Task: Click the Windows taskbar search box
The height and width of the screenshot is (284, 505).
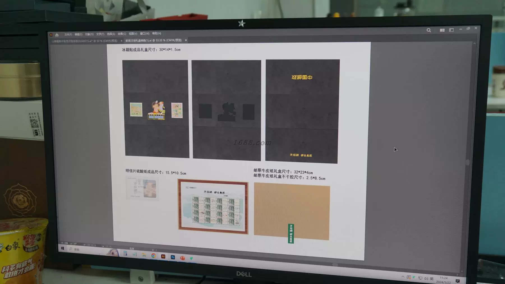Action: (x=77, y=250)
